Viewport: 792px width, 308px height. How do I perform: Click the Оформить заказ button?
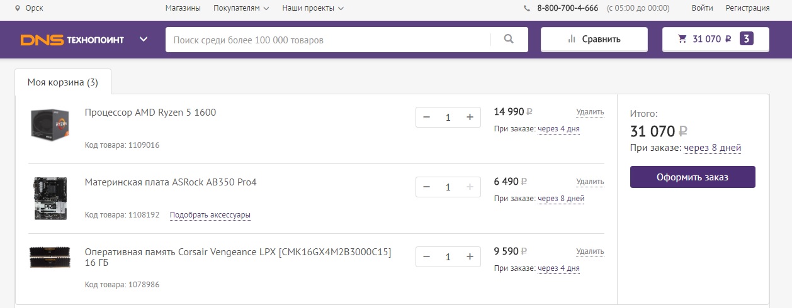pyautogui.click(x=692, y=177)
